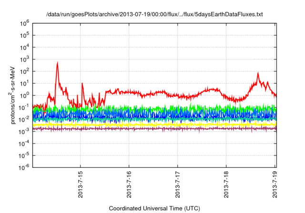Viewport: 305px width, 213px height.
Task: Select the 10^-2 label on the y-axis
Action: tap(24, 119)
